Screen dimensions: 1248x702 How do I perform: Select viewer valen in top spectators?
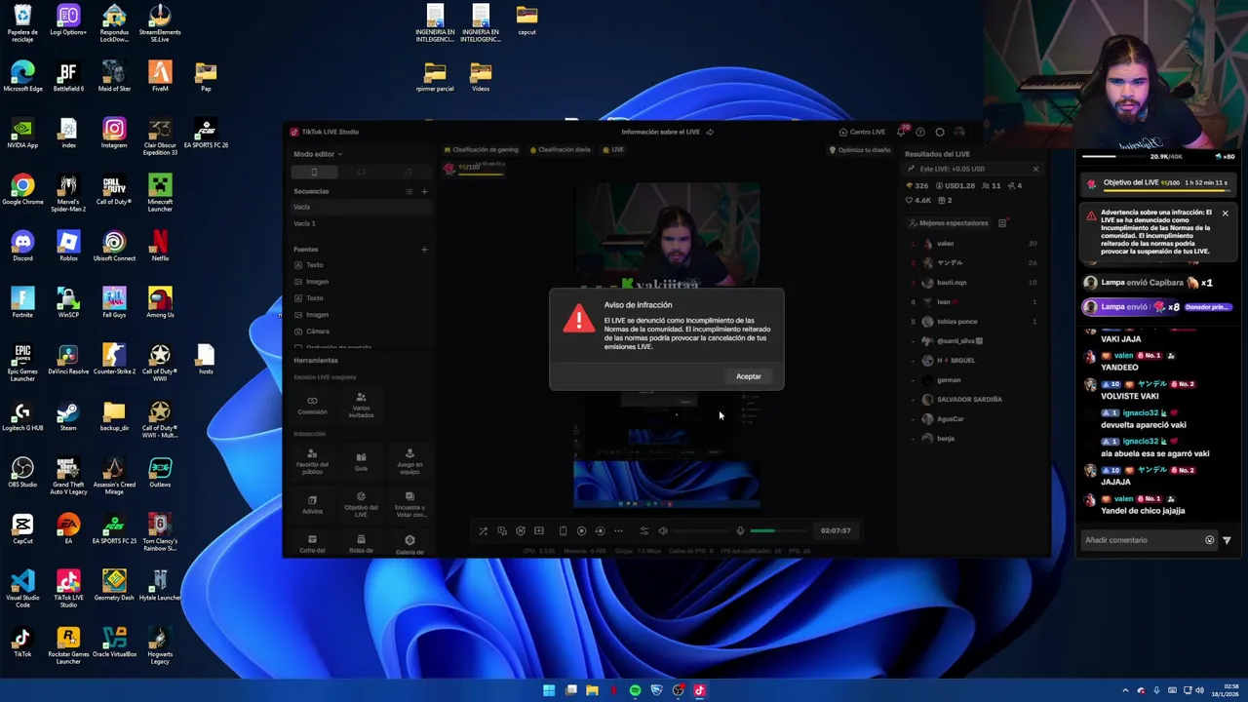click(x=972, y=244)
